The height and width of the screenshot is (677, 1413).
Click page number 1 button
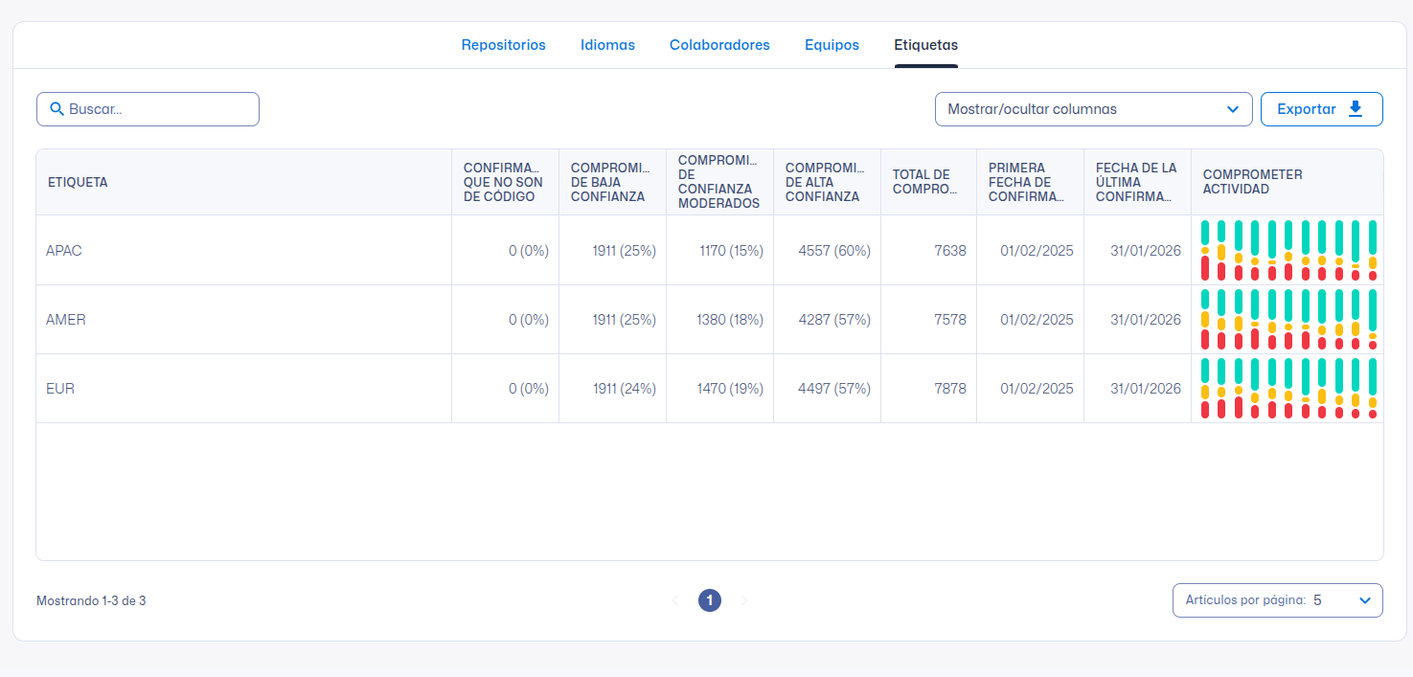pos(710,600)
